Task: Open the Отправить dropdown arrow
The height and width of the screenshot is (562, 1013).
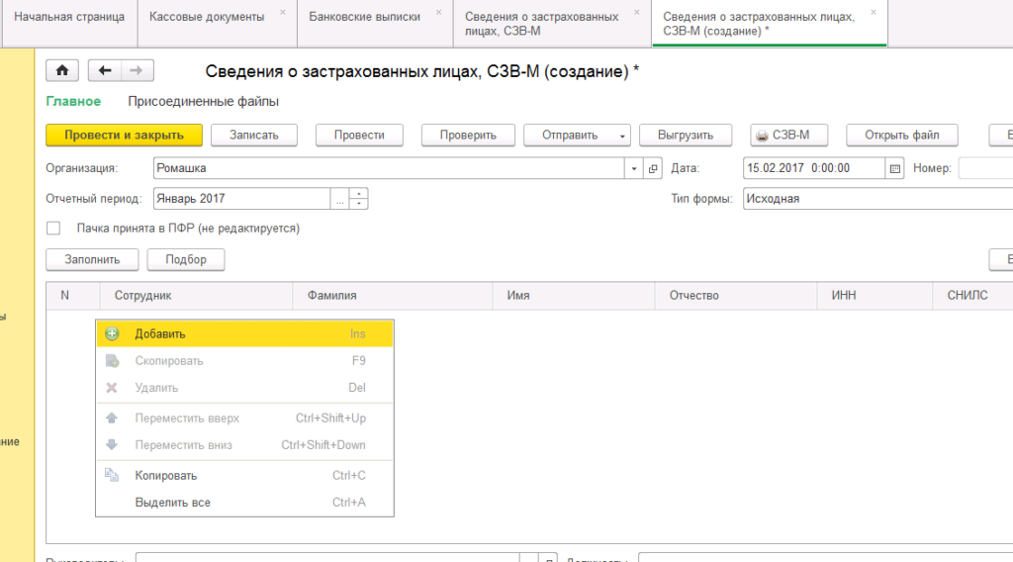Action: point(622,136)
